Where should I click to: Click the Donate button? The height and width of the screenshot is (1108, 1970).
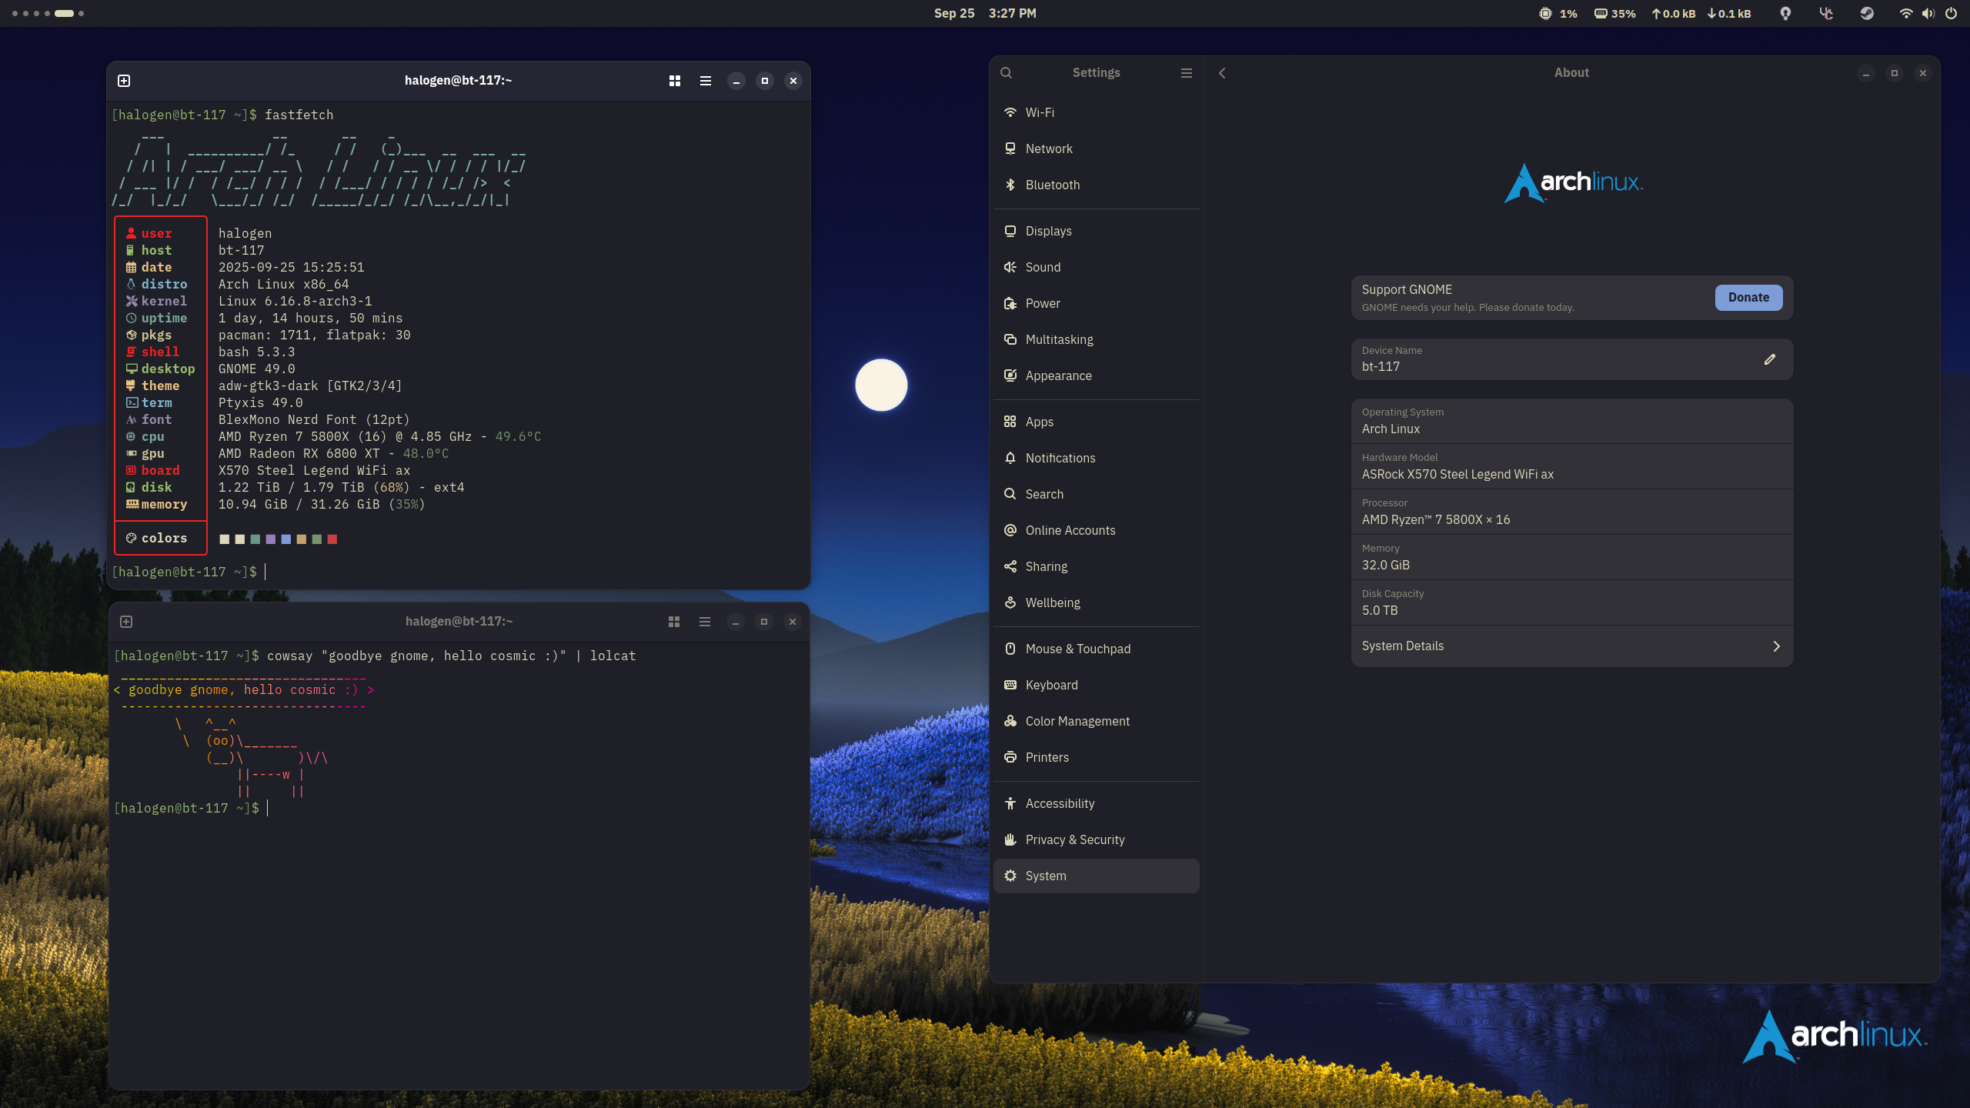click(1748, 298)
